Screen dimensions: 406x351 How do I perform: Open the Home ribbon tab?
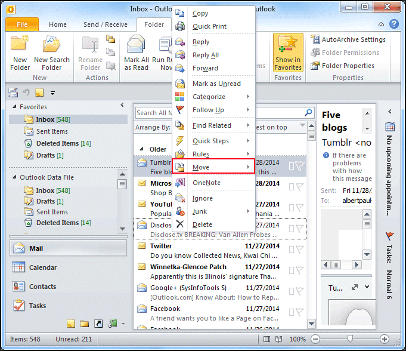click(58, 24)
